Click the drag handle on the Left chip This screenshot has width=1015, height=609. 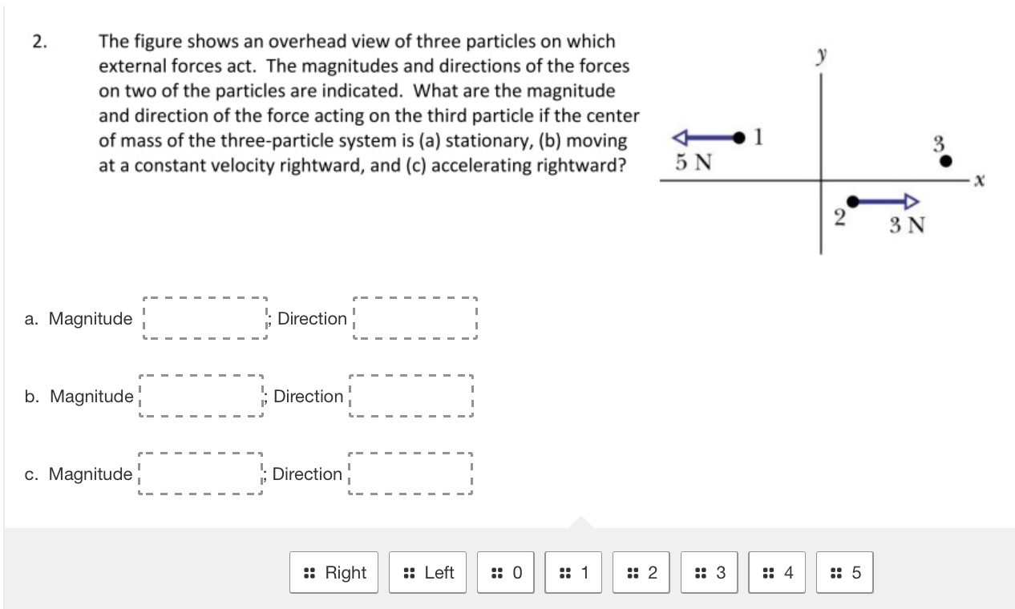click(x=407, y=571)
